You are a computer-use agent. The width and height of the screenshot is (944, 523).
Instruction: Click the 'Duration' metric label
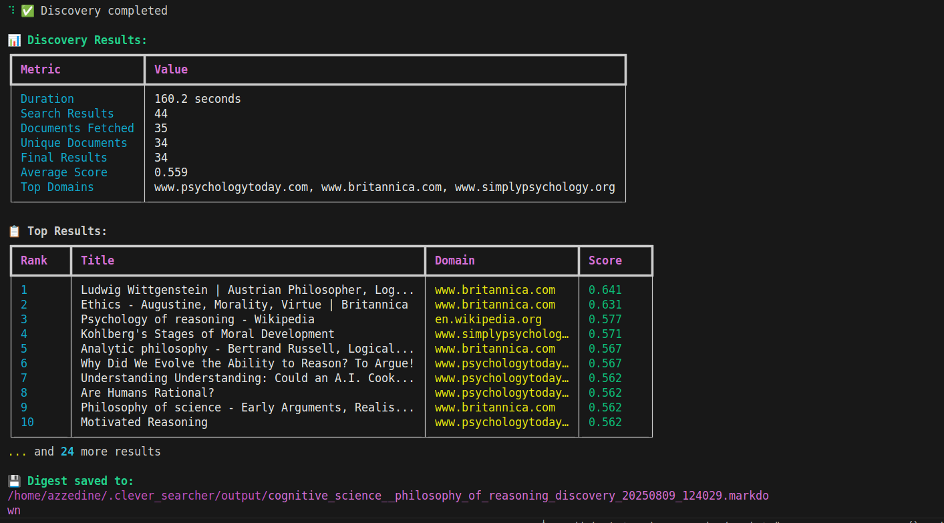point(47,99)
